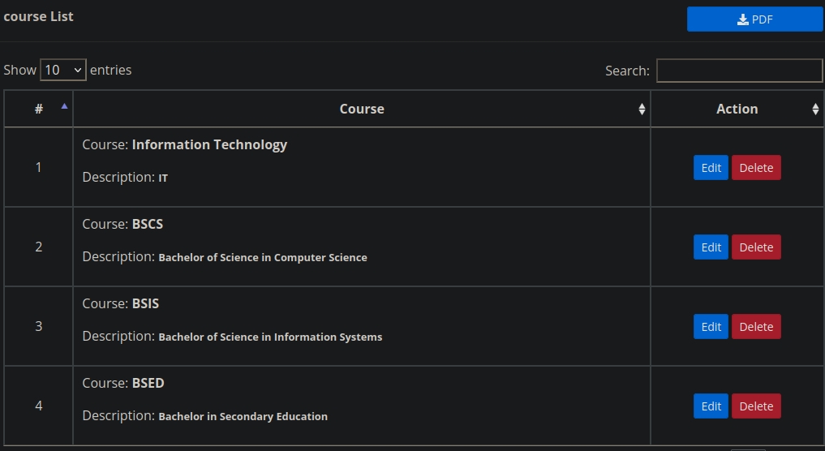Sort using the Course column arrows
This screenshot has width=825, height=451.
click(642, 109)
